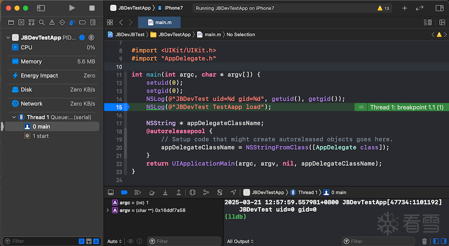
Task: Toggle the left navigator sidebar
Action: pos(41,8)
